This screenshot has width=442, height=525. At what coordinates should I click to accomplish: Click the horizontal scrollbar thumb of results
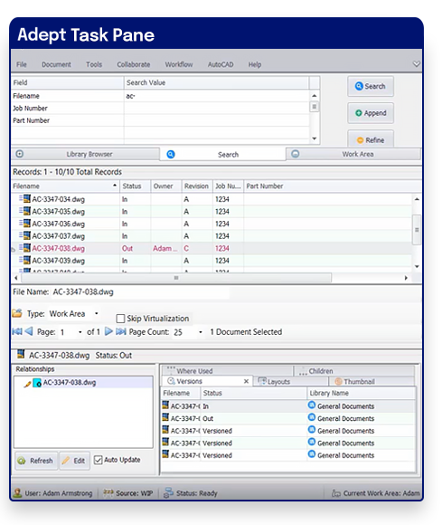(x=176, y=278)
